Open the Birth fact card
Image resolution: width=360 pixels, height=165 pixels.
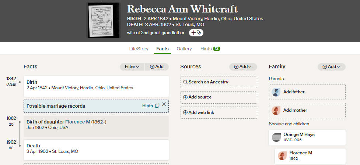(96, 86)
